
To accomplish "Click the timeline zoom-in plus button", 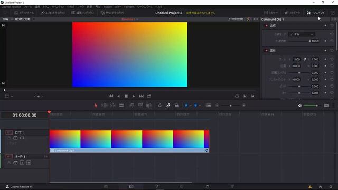I will (x=243, y=106).
